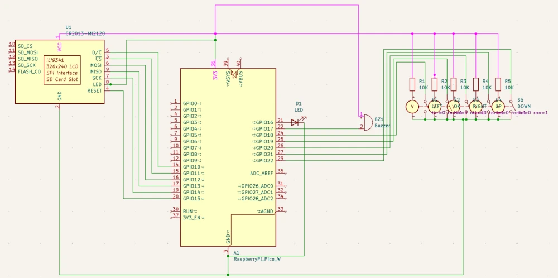Select the R2 10K resistor symbol

(x=435, y=84)
